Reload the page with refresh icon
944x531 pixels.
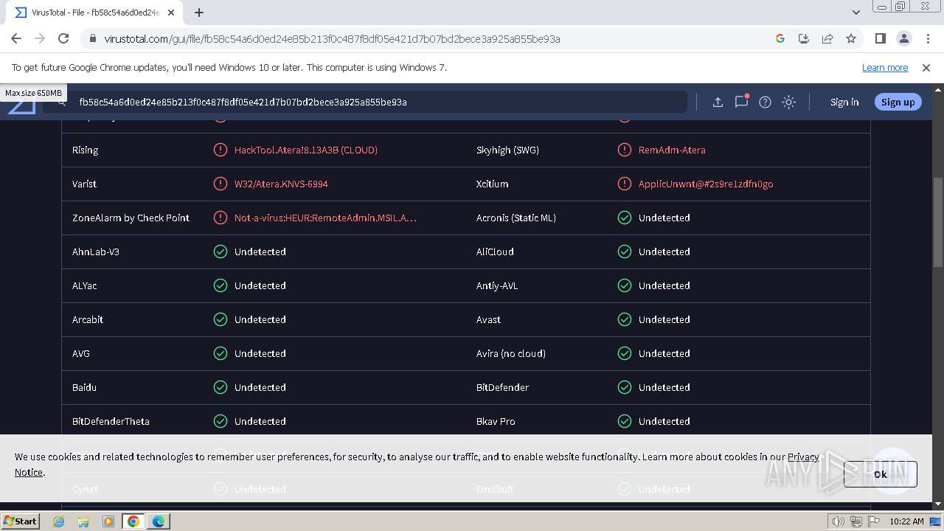pos(63,38)
